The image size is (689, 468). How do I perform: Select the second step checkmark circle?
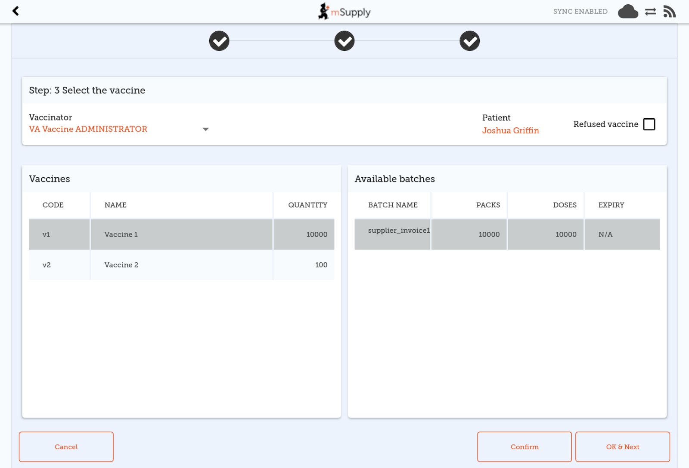[344, 41]
